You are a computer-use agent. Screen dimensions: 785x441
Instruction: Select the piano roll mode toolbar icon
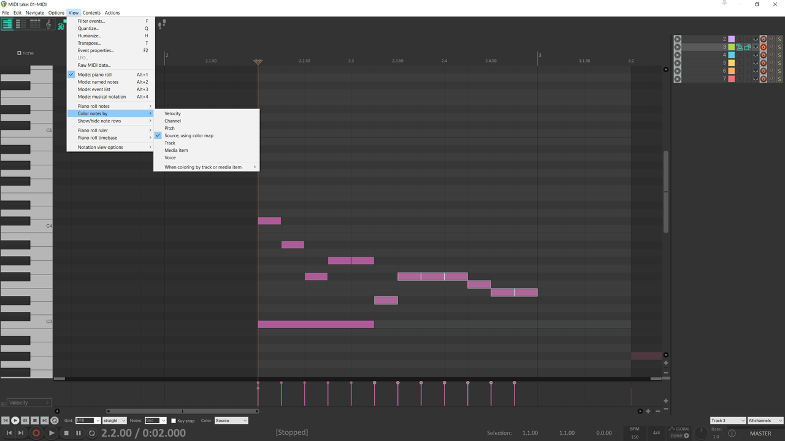click(x=7, y=24)
